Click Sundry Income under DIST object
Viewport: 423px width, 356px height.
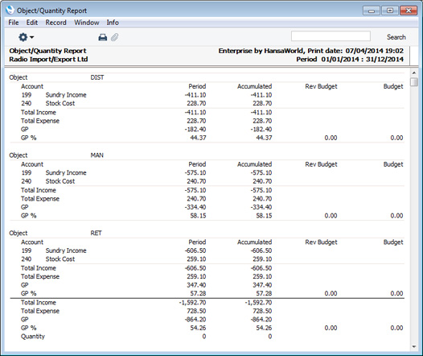coord(66,95)
